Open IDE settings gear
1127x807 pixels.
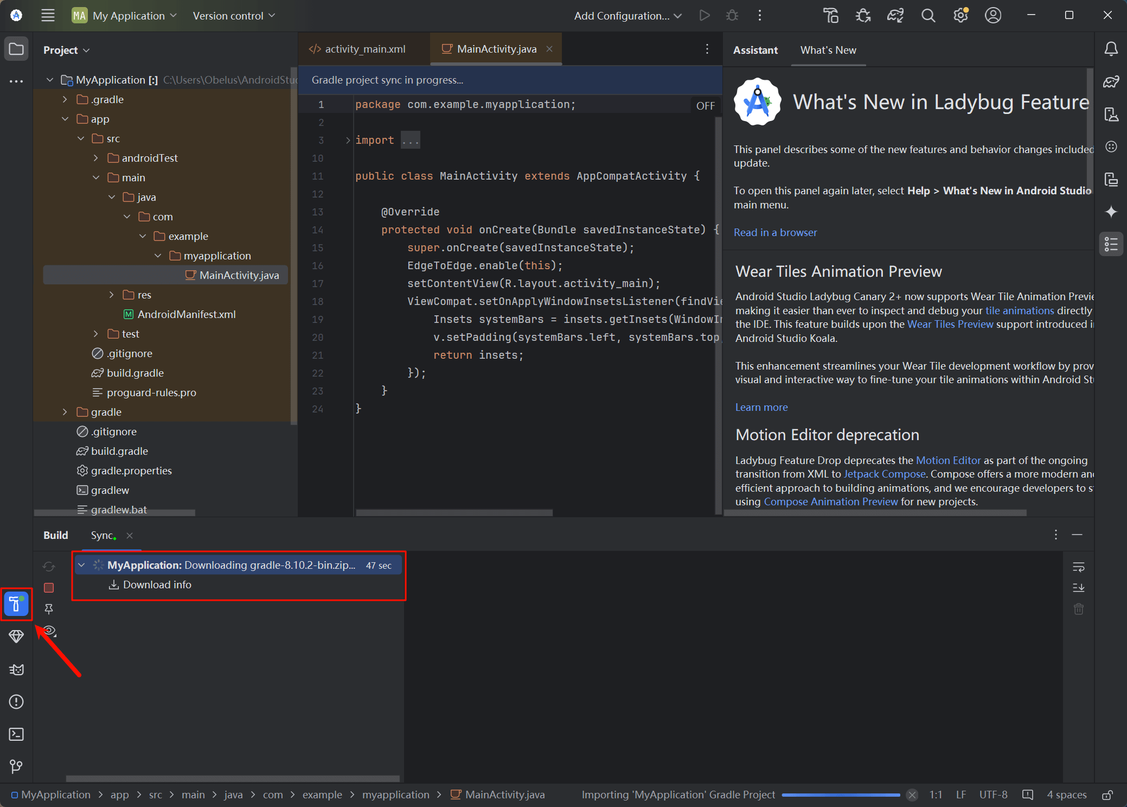click(960, 15)
